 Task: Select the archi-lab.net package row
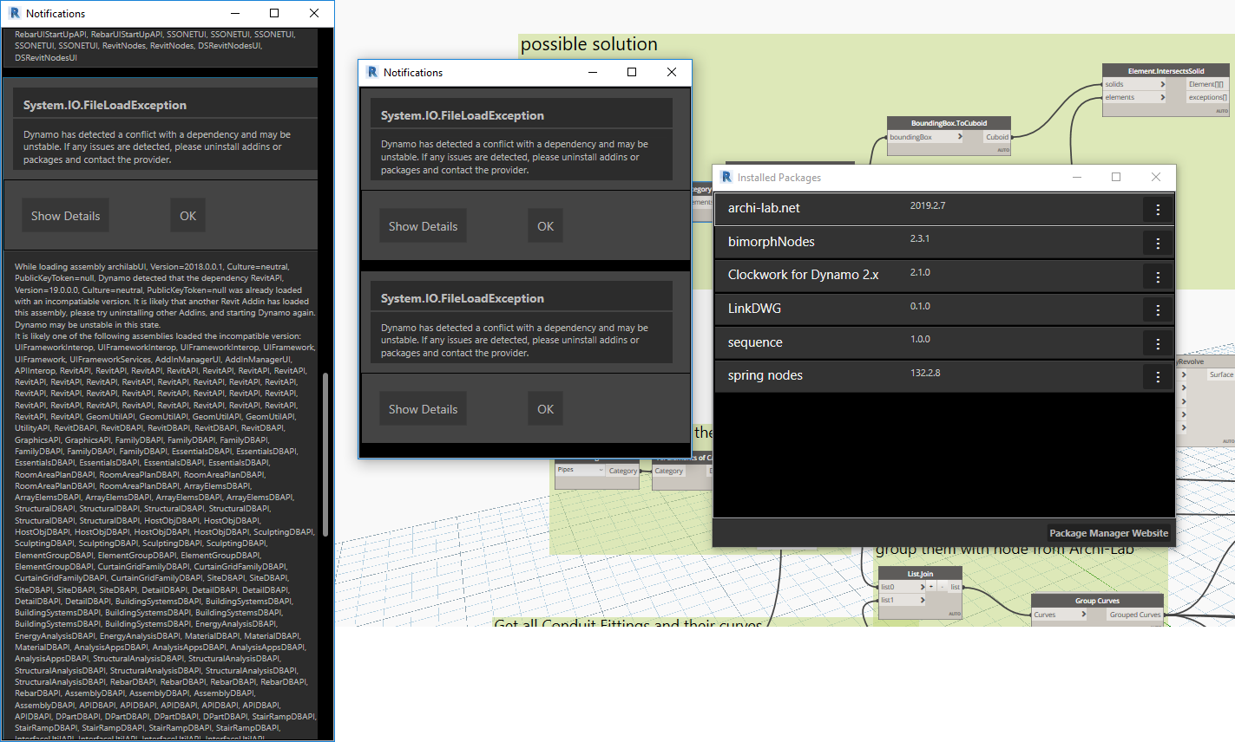click(x=943, y=210)
